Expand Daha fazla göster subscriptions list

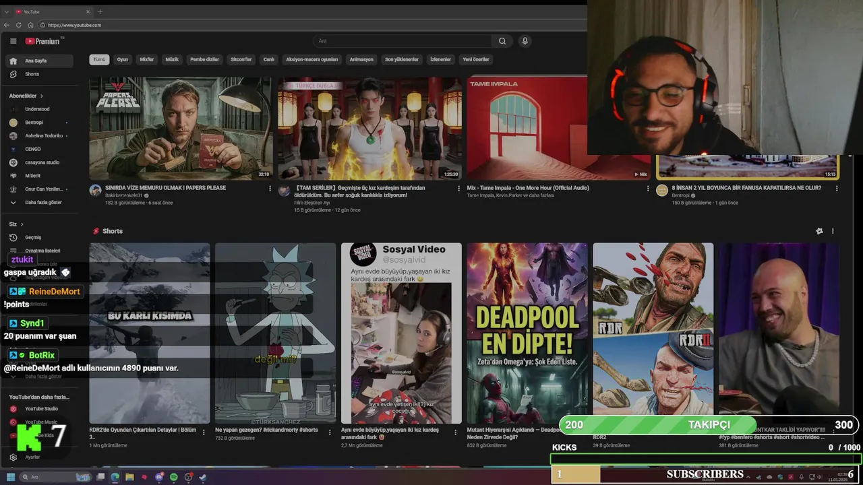(x=40, y=202)
